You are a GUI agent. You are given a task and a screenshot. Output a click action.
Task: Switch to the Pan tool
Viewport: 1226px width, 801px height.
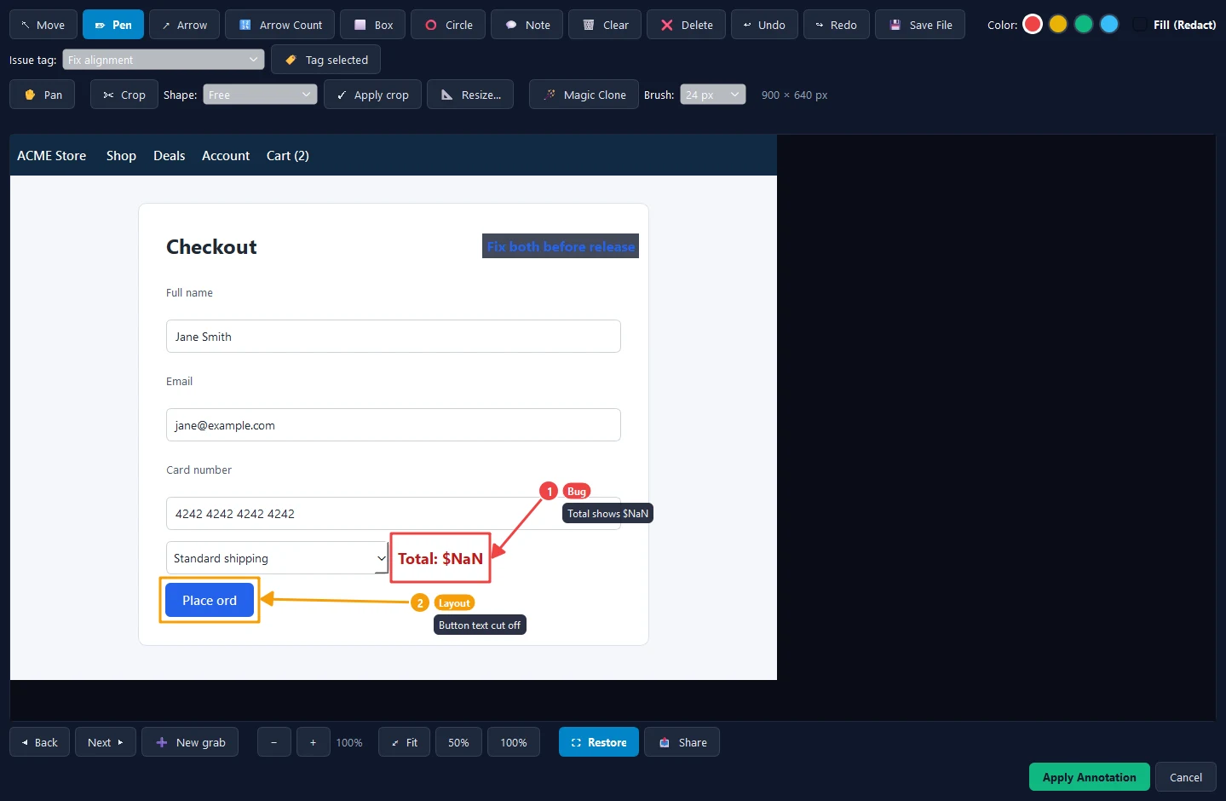[x=43, y=95]
